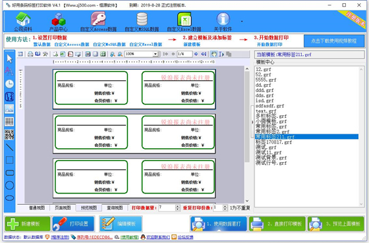This screenshot has height=243, width=369.
Task: Select the clock date-time tool in left palette
Action: (9, 84)
